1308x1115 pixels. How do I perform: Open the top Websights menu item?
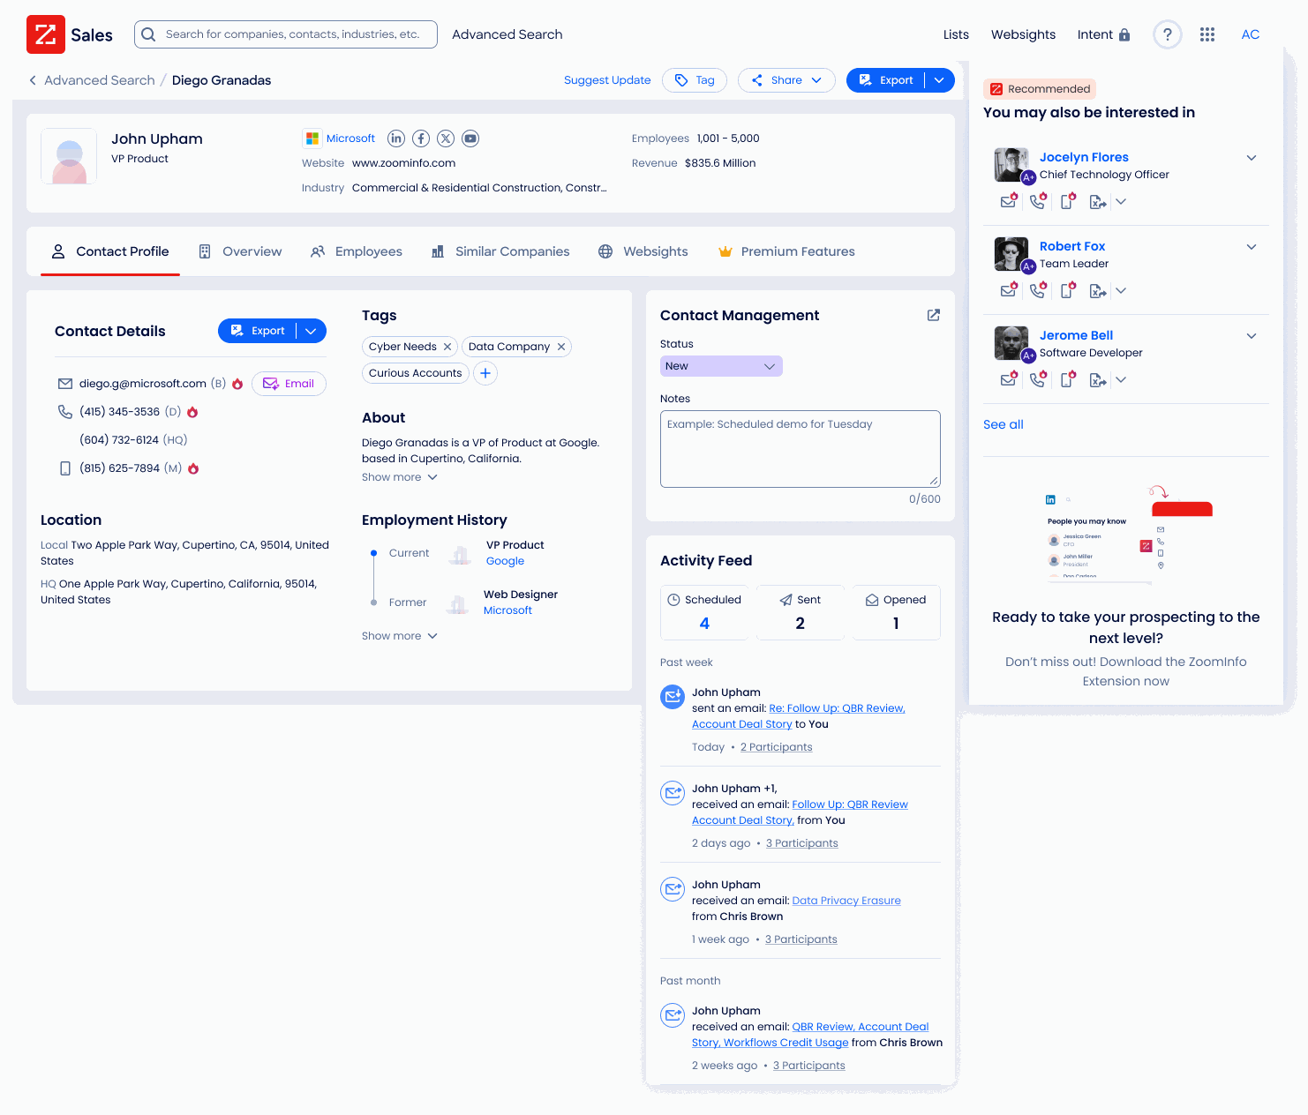tap(1023, 34)
